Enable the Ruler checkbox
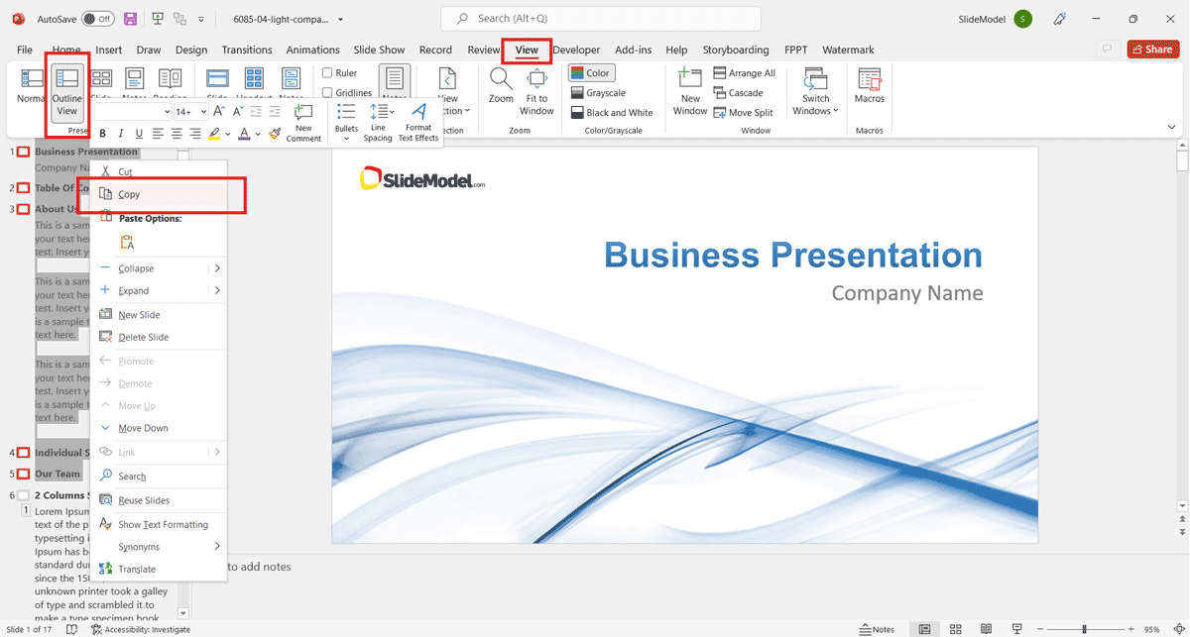Screen dimensions: 1190x637 tap(328, 72)
